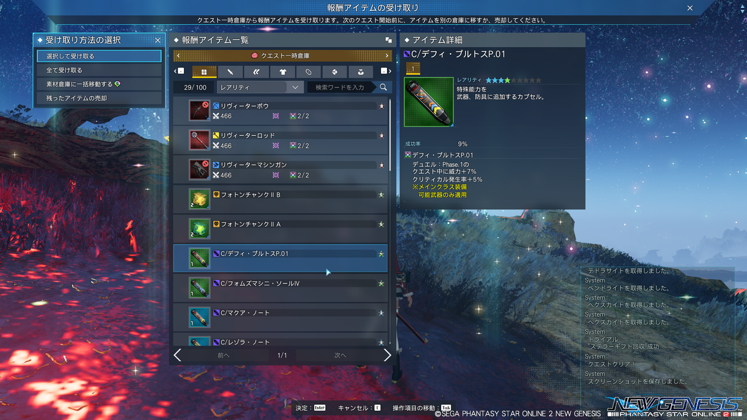Select C/デフィ・ブルトスP.01 list row

click(x=281, y=258)
